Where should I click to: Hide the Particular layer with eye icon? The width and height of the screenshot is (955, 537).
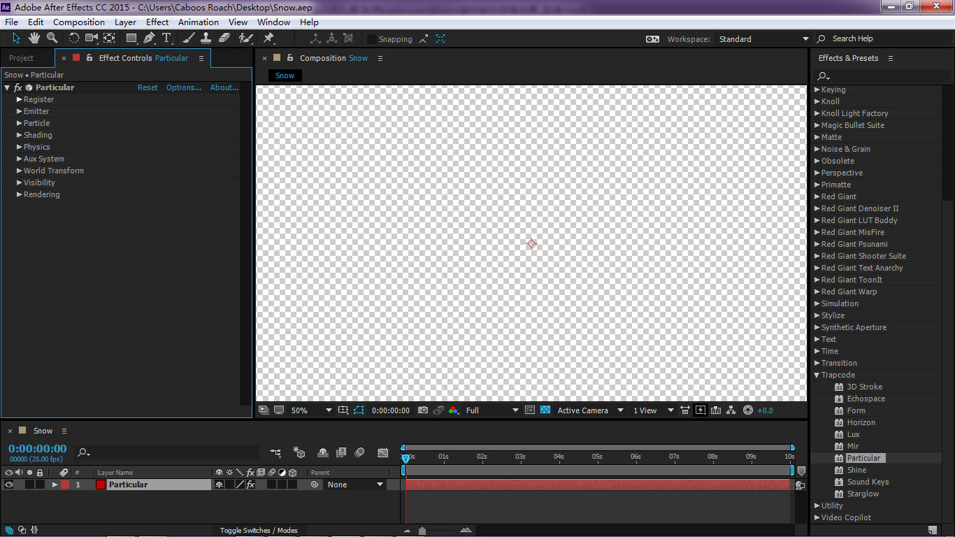point(9,485)
